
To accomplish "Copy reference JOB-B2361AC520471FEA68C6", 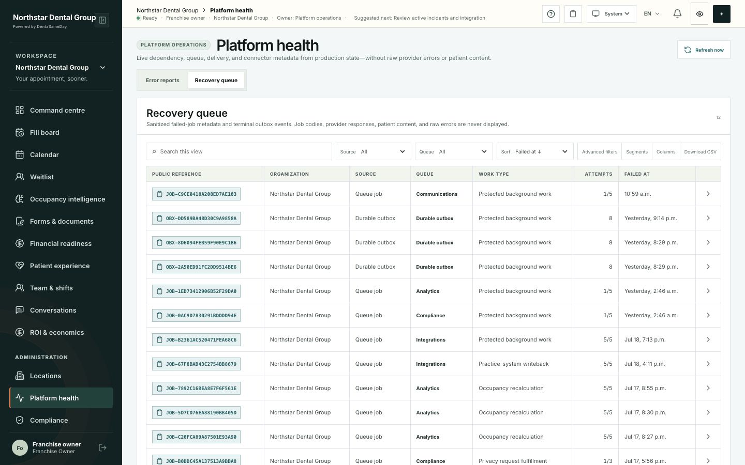I will [x=196, y=340].
